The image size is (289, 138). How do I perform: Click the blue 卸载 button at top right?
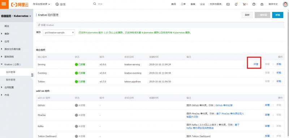coord(277,15)
